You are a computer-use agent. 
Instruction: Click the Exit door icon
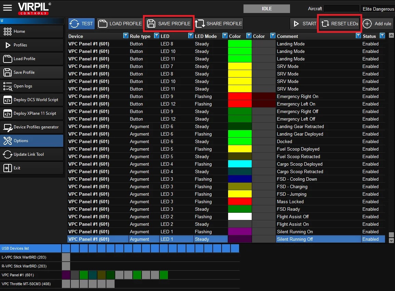point(7,168)
